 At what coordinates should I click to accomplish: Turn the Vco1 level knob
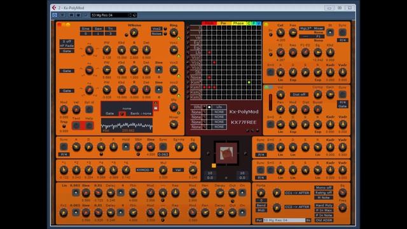(x=174, y=50)
